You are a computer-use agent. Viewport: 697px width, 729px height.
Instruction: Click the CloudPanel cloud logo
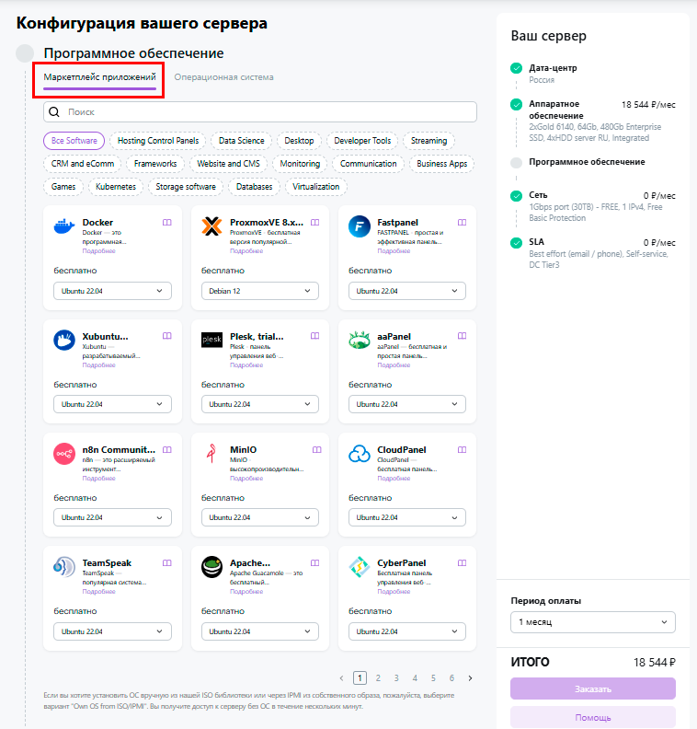pyautogui.click(x=360, y=453)
